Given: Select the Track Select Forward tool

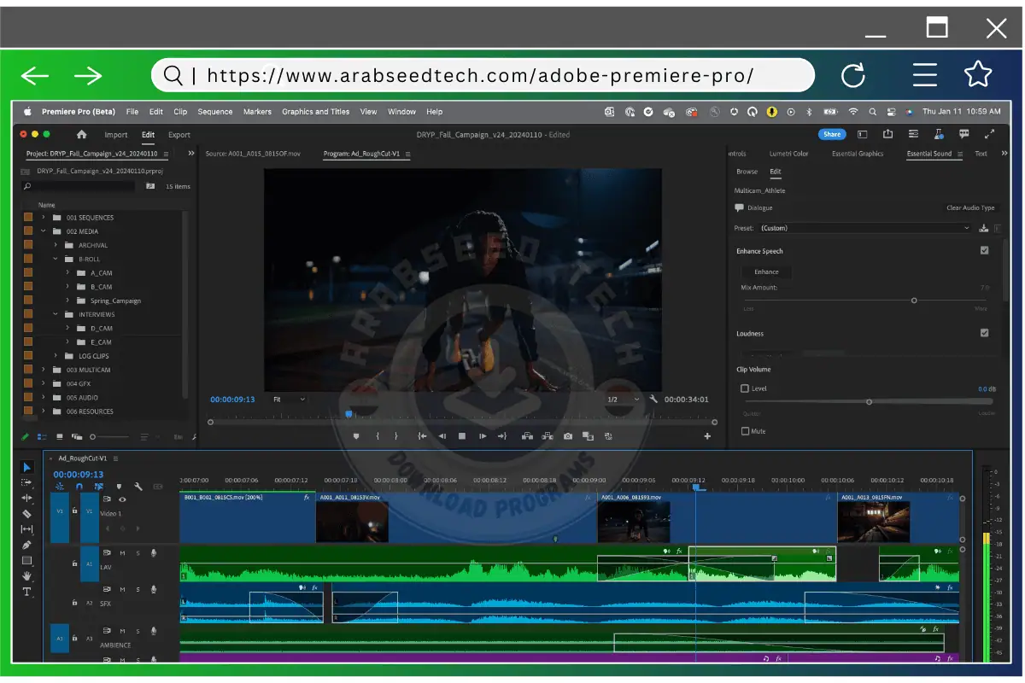Looking at the screenshot, I should click(26, 482).
